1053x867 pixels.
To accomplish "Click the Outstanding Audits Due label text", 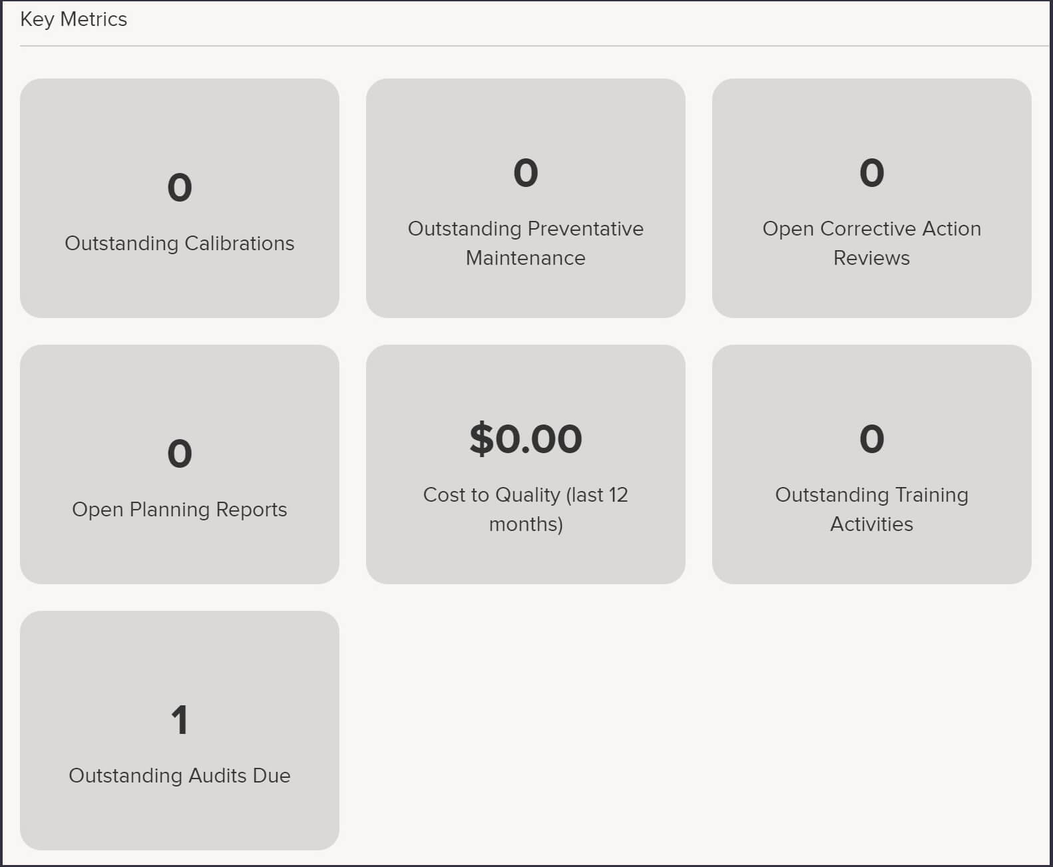I will [180, 775].
